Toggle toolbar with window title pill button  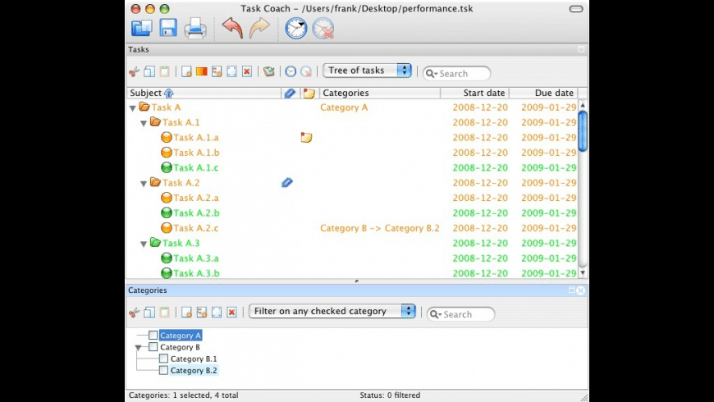[x=576, y=9]
